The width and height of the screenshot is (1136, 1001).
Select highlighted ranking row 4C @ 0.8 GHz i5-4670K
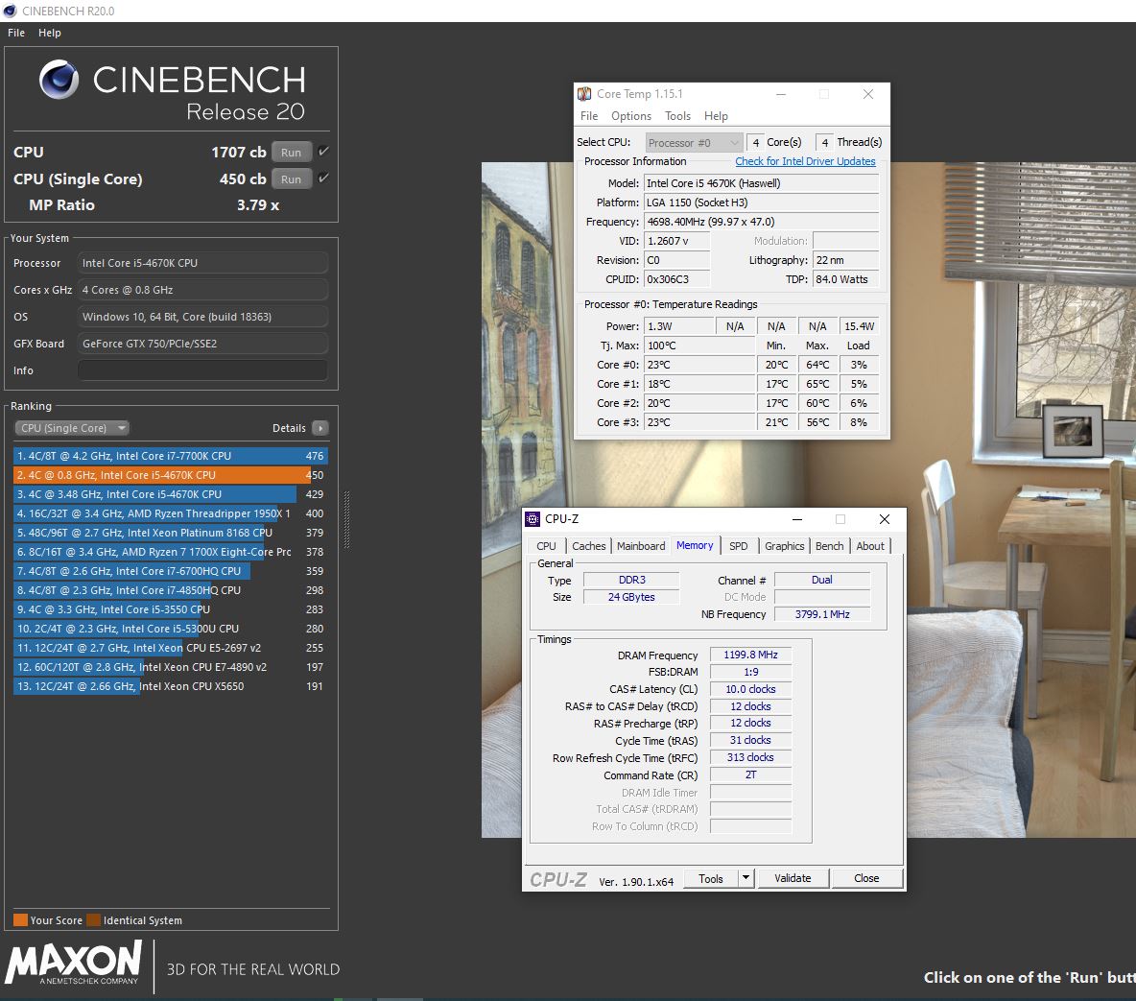click(170, 475)
